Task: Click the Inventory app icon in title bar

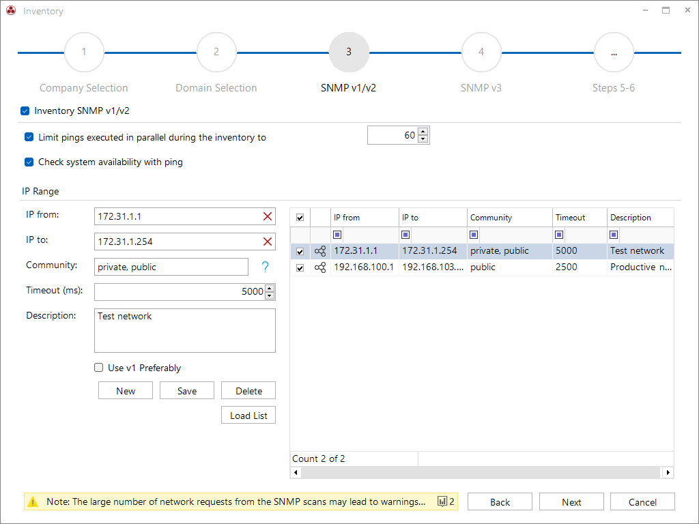Action: point(11,11)
